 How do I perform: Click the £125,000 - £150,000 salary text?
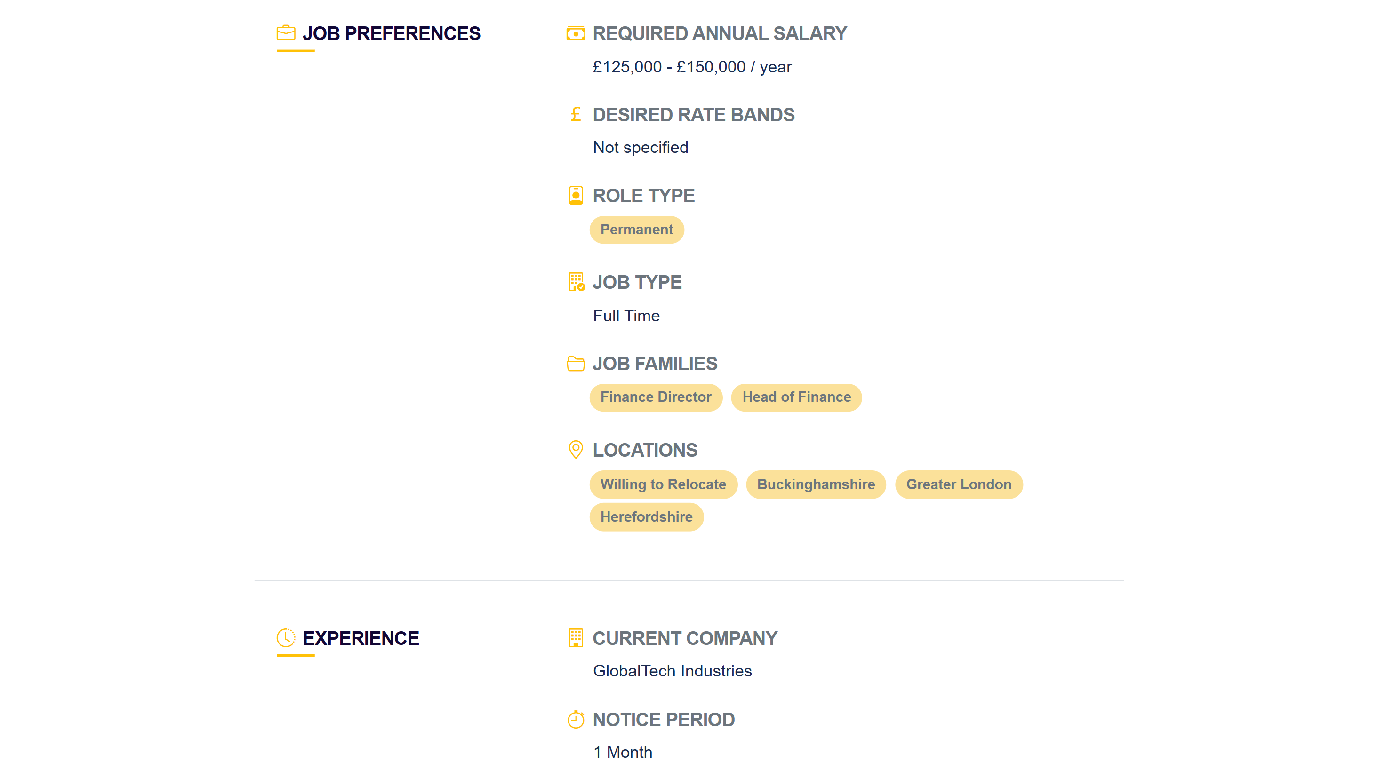coord(692,67)
